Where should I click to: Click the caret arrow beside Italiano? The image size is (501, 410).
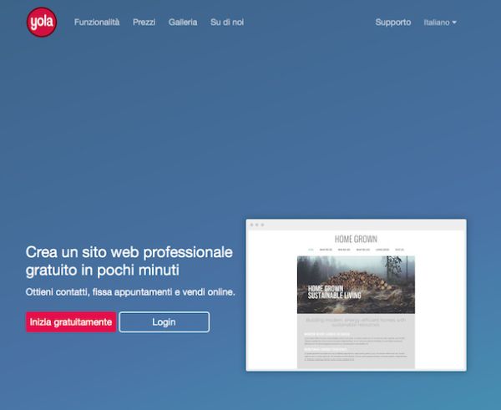point(454,23)
